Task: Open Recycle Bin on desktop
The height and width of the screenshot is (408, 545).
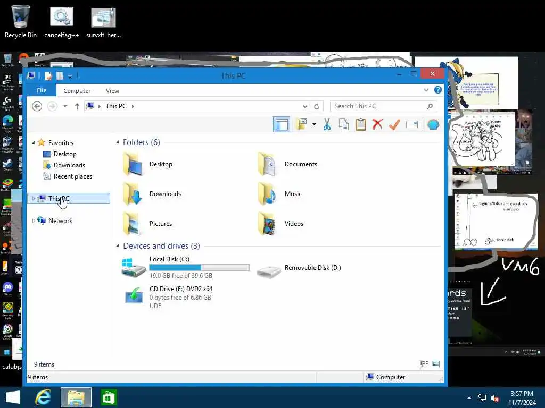Action: point(21,21)
